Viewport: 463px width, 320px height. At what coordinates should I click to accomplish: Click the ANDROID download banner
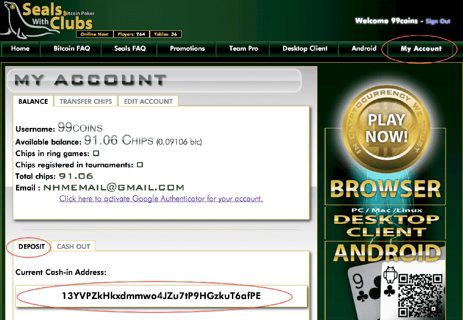coord(387,253)
